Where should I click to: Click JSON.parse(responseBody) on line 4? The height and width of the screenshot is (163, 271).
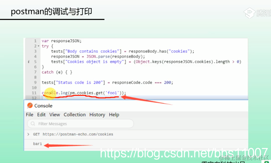click(115, 57)
